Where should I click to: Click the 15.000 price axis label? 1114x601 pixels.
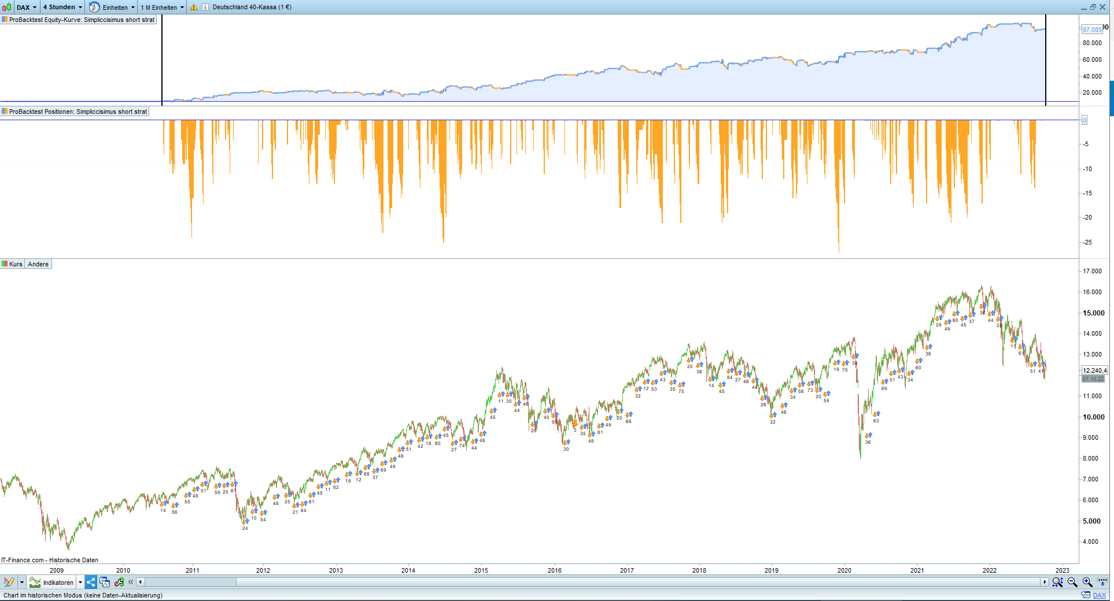pyautogui.click(x=1094, y=313)
